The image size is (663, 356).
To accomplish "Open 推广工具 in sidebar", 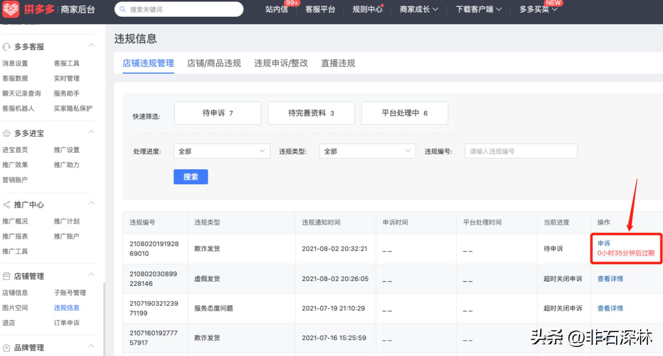I will click(15, 251).
